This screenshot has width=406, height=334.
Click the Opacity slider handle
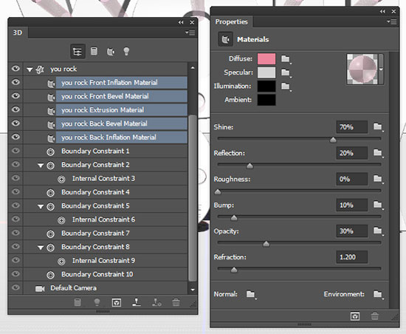click(266, 244)
